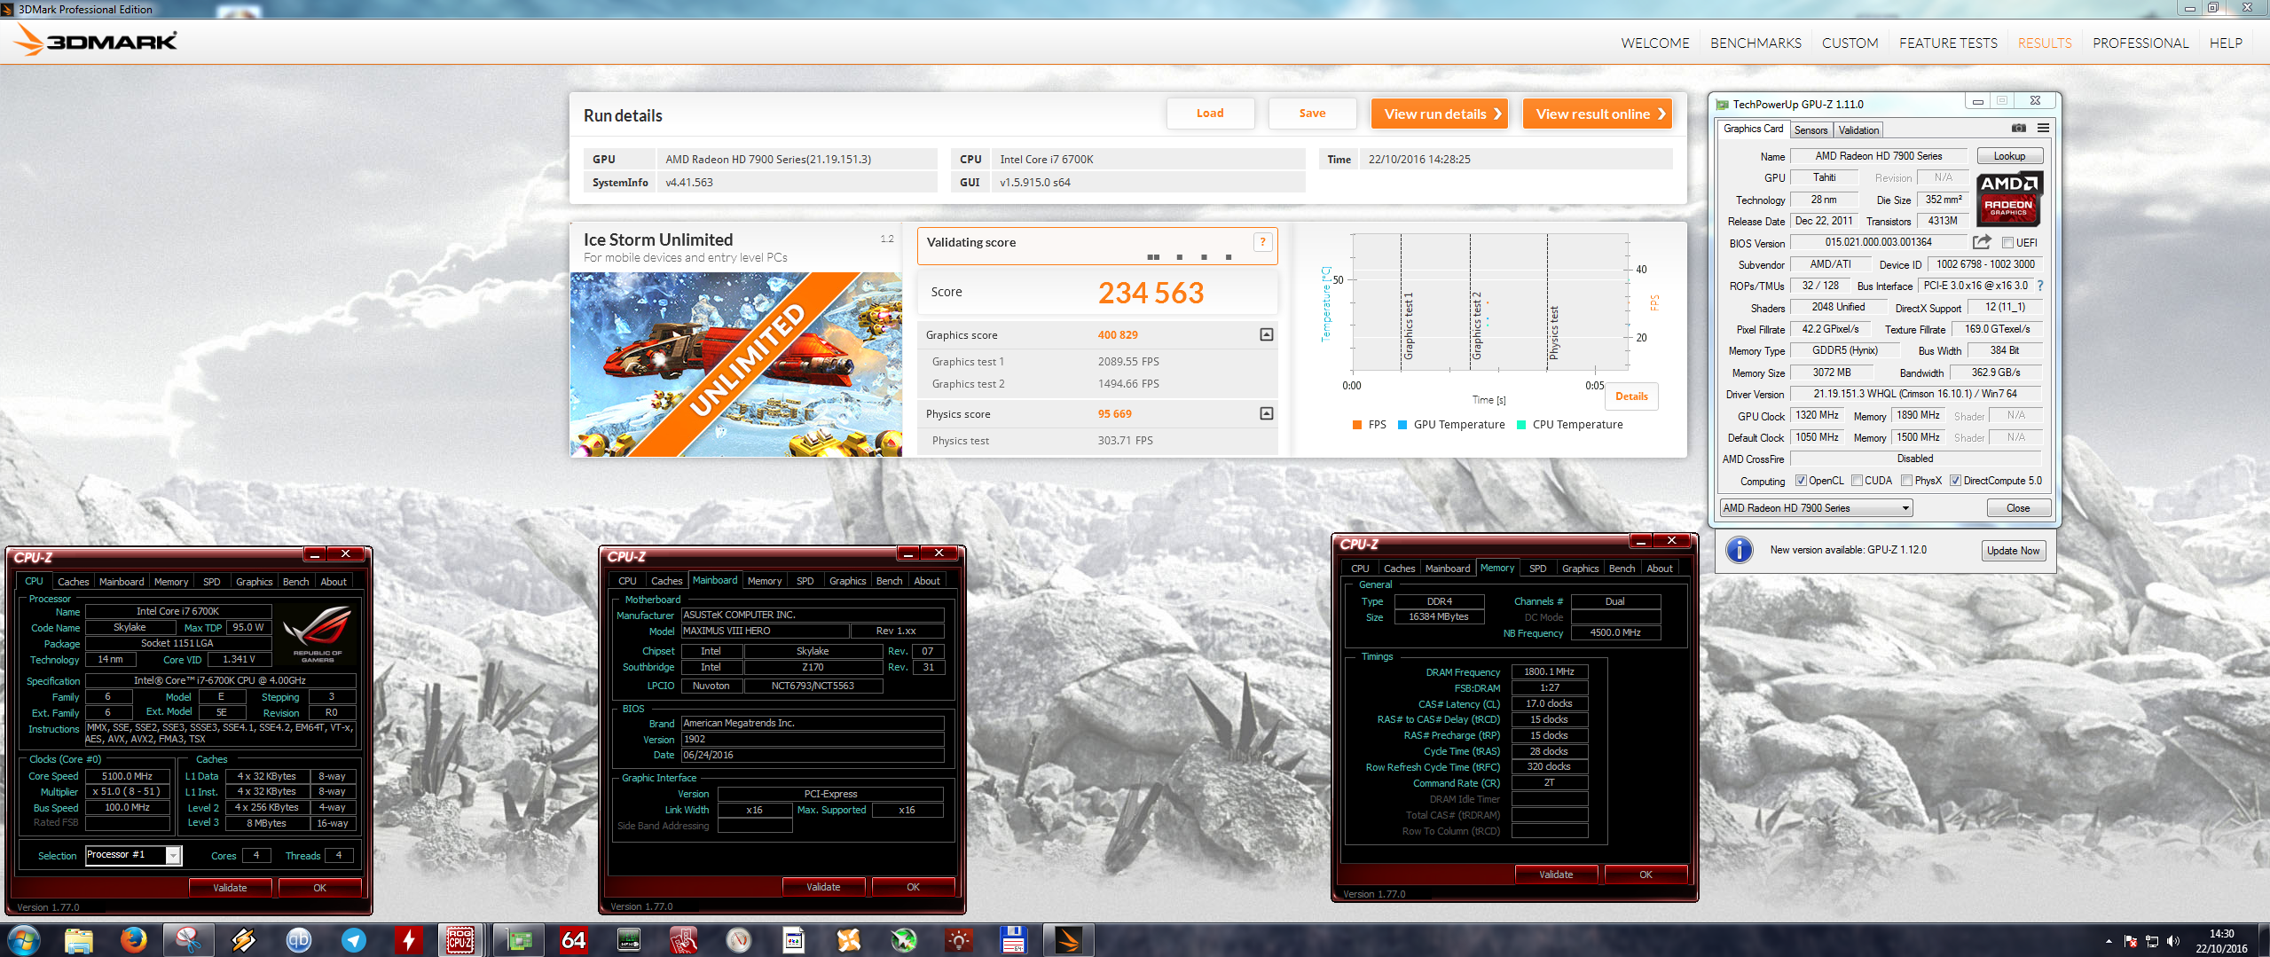Click View run details button

click(x=1440, y=114)
